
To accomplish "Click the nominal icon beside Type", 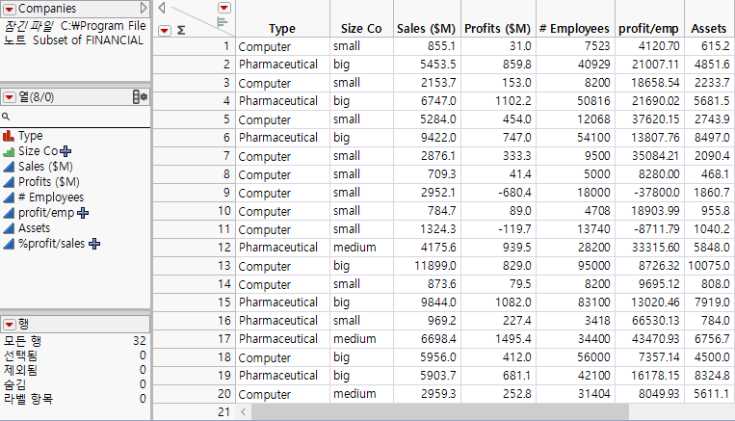I will click(x=9, y=136).
